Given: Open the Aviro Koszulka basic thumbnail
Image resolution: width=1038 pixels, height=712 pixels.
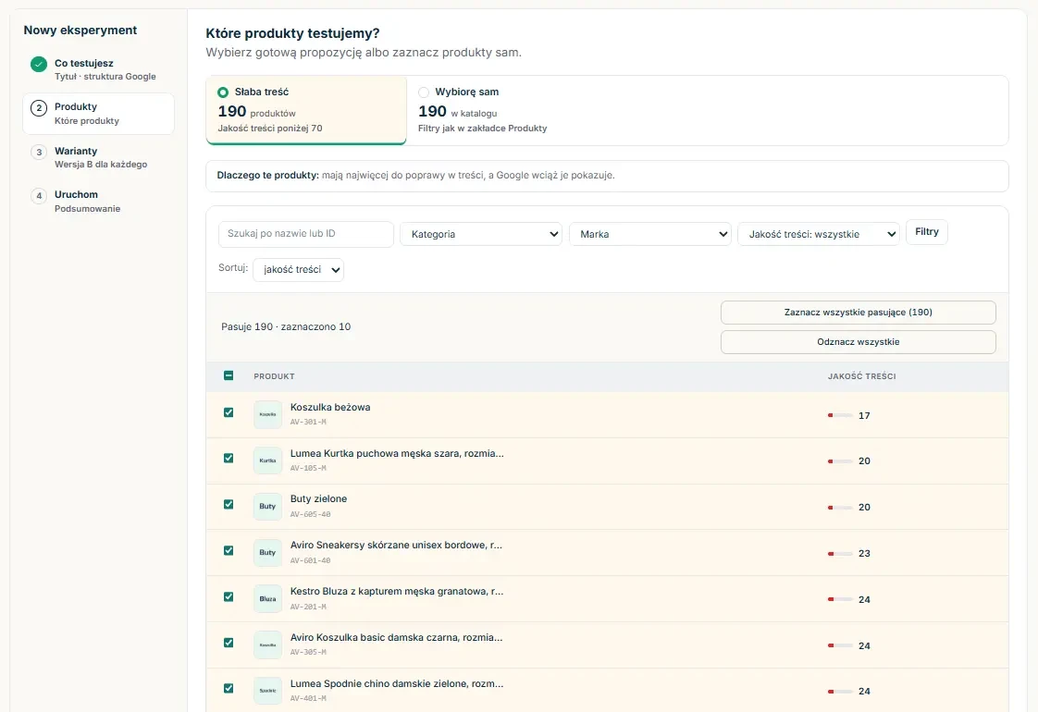Looking at the screenshot, I should pos(267,645).
